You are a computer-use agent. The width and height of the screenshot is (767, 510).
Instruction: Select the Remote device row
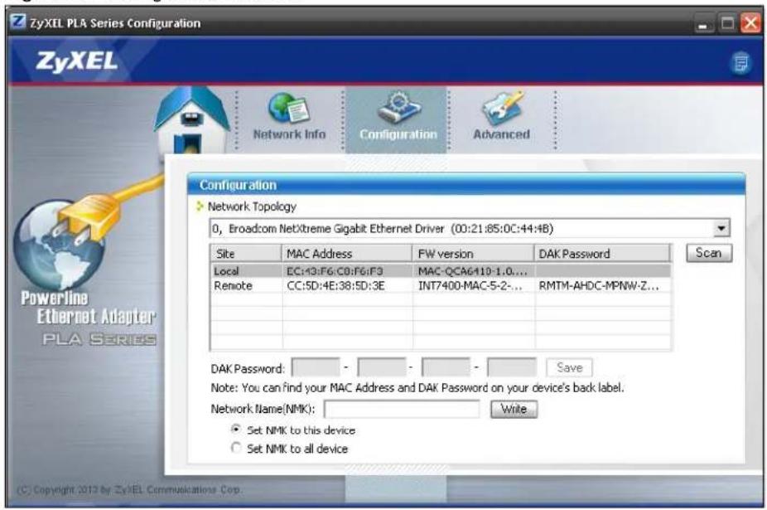click(441, 285)
